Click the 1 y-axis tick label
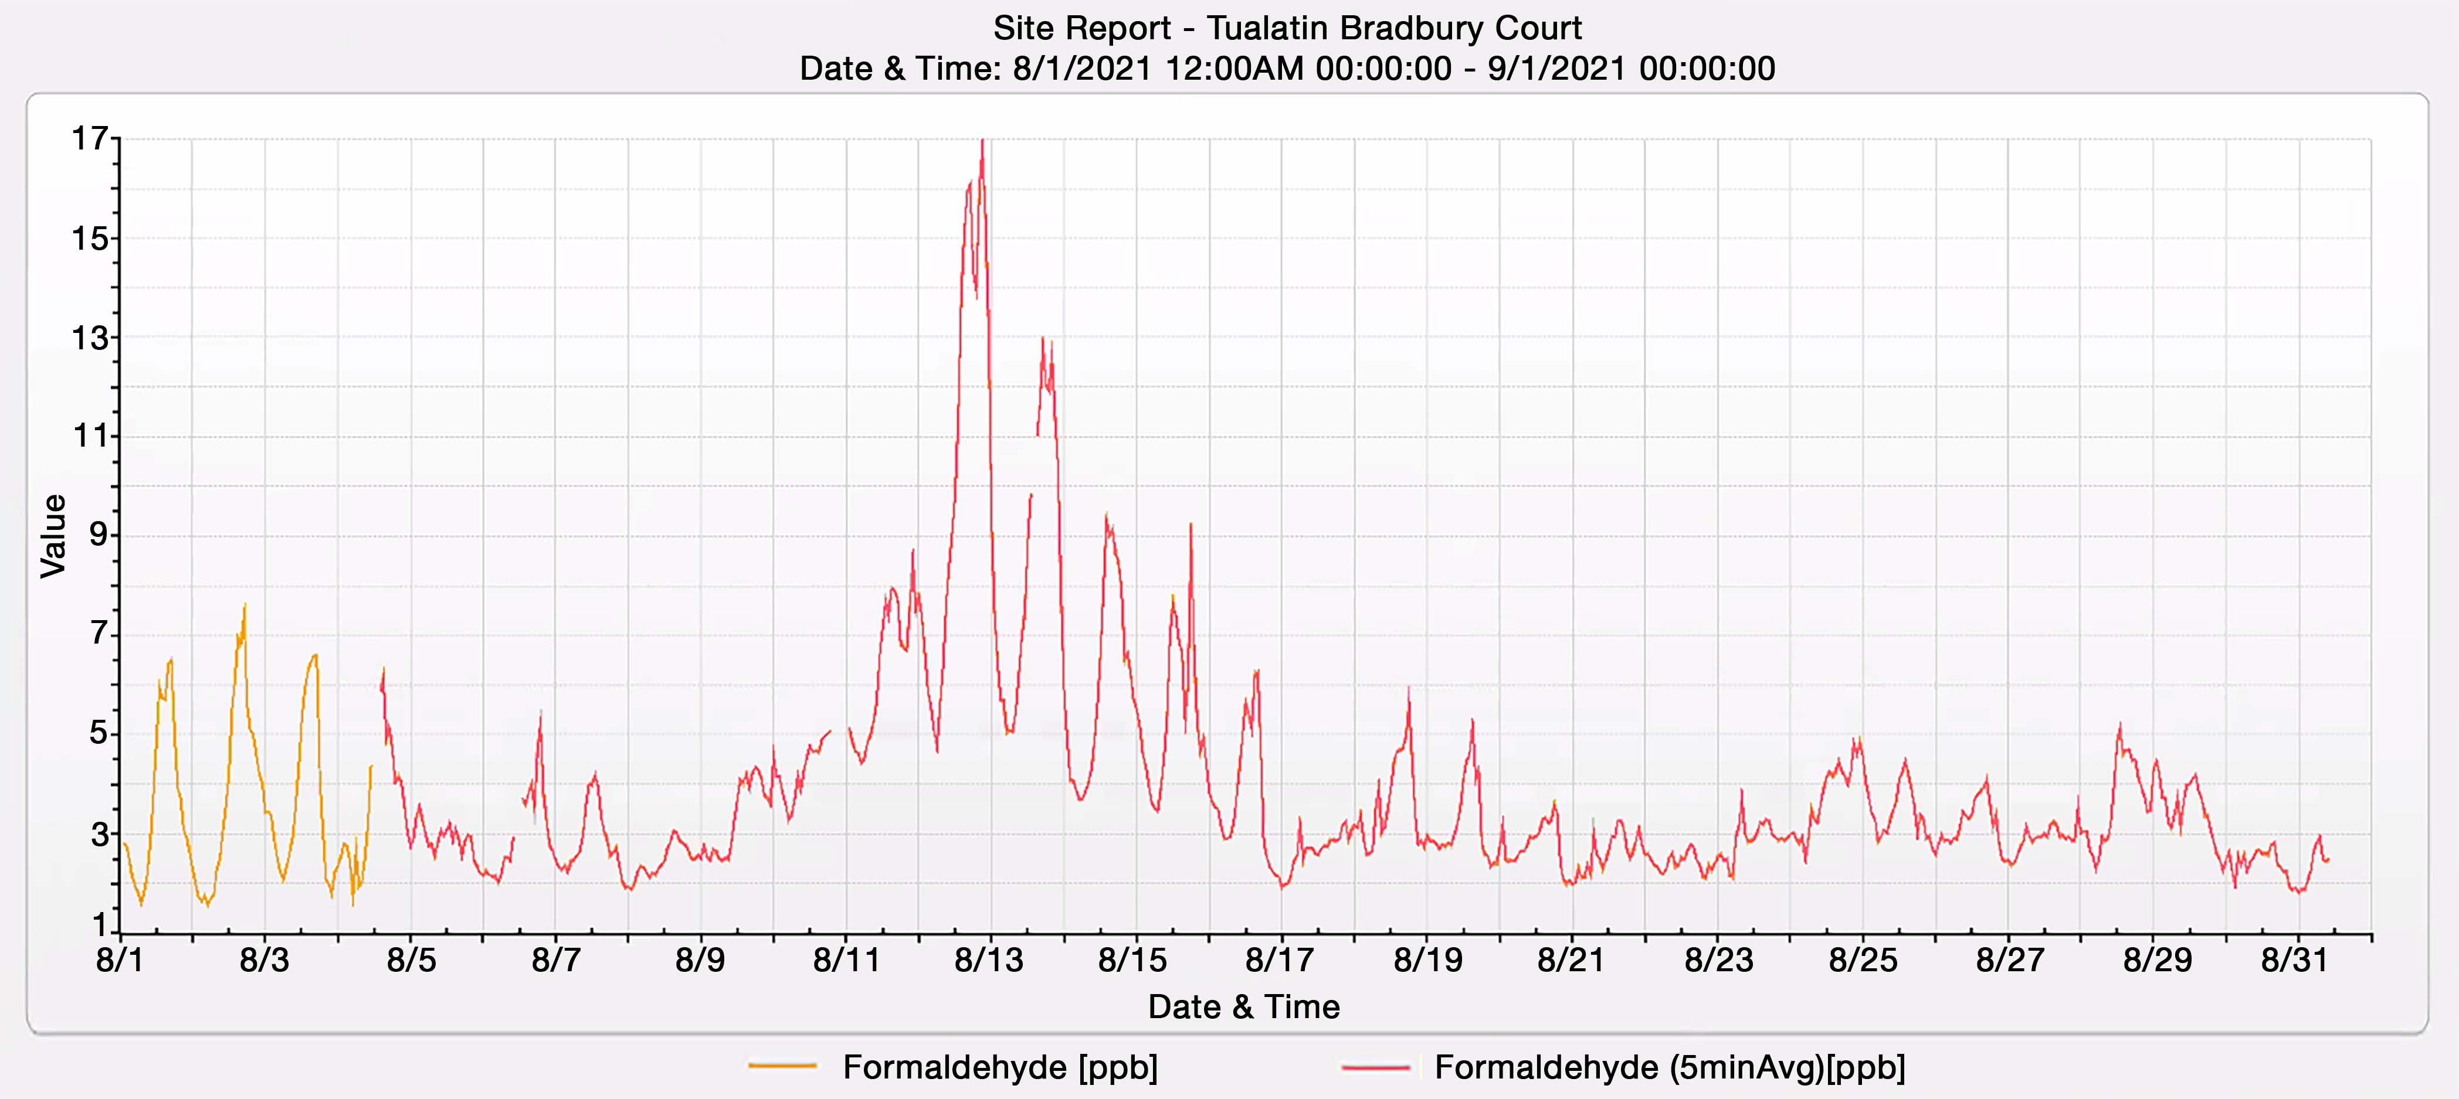 pyautogui.click(x=100, y=924)
